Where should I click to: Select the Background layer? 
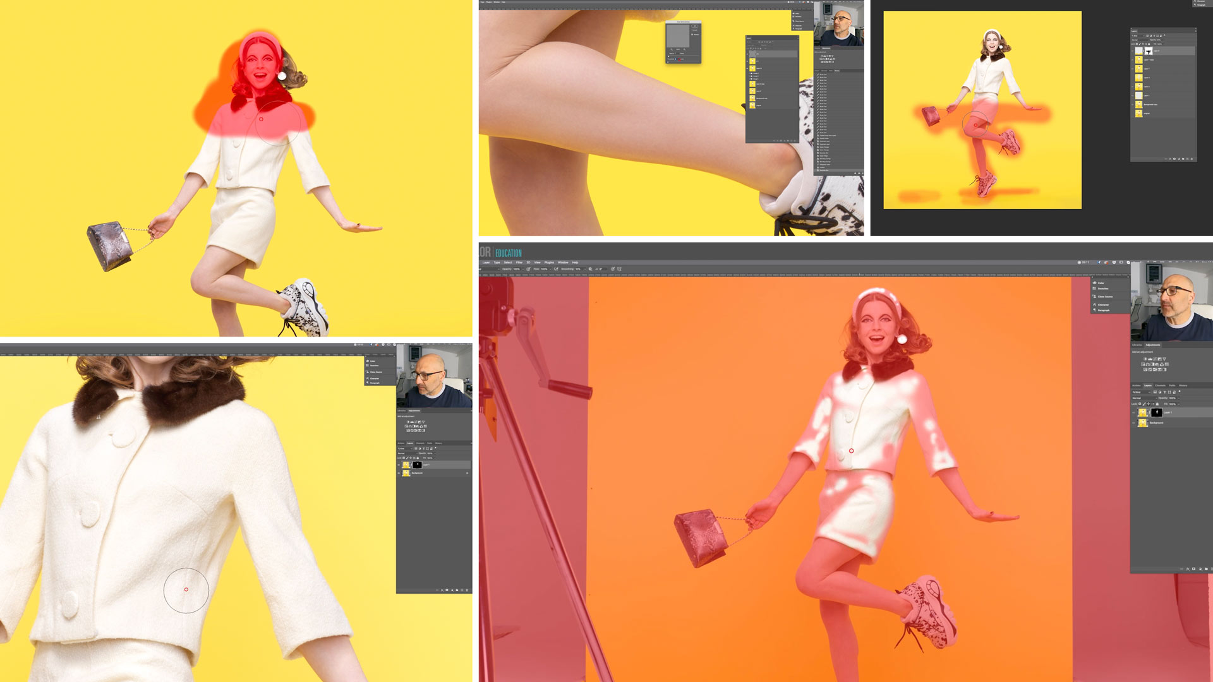pyautogui.click(x=1156, y=422)
